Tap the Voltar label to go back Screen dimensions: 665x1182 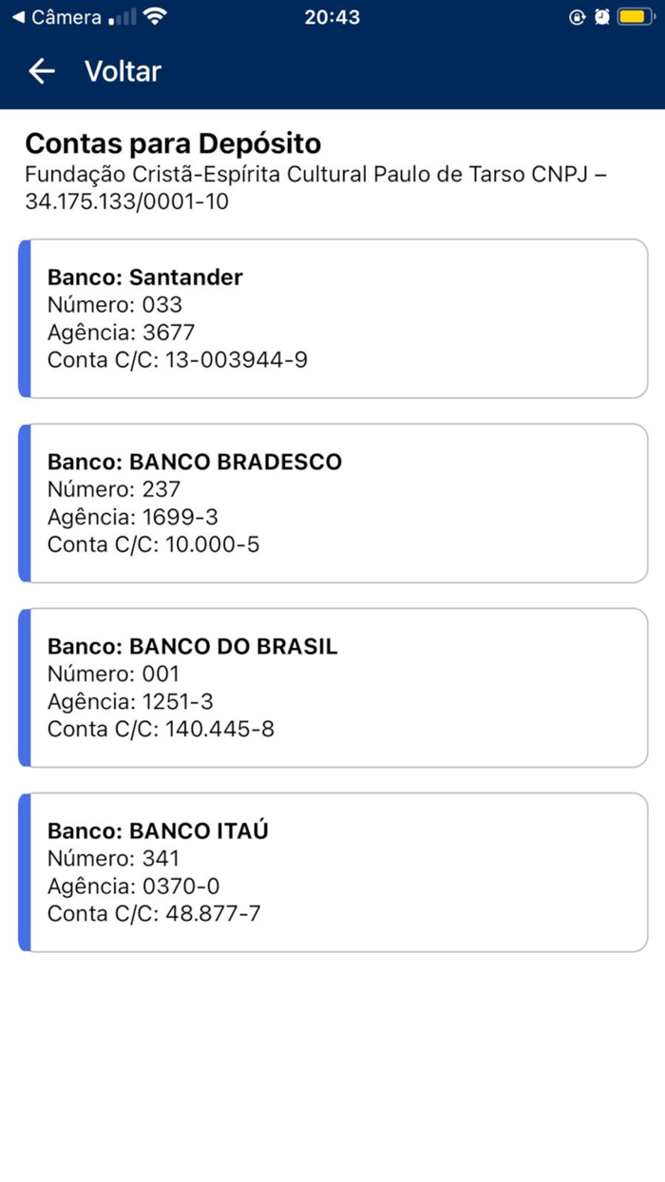click(123, 71)
